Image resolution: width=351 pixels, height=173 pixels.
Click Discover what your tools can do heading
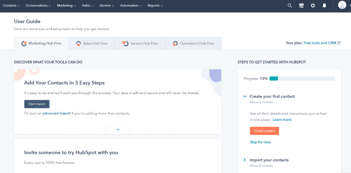(x=48, y=62)
